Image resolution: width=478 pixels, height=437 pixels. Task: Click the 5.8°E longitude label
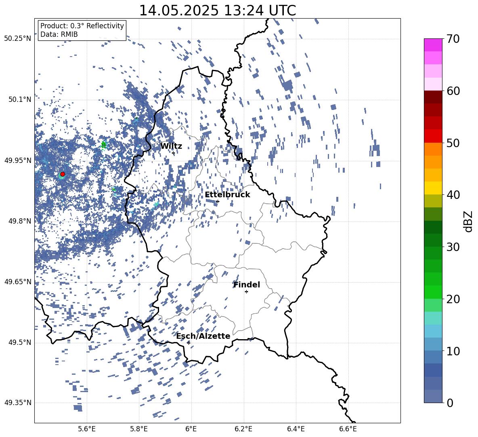[139, 429]
